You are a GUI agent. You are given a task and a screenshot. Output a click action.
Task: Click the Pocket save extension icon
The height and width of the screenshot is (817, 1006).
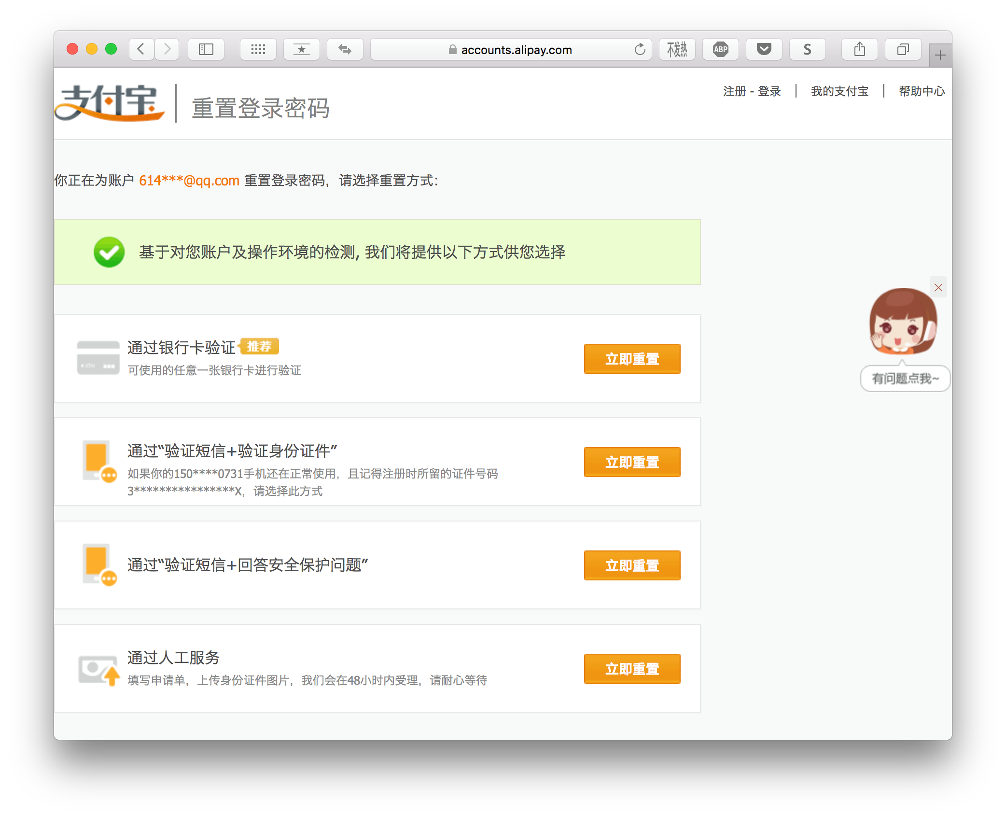click(763, 49)
